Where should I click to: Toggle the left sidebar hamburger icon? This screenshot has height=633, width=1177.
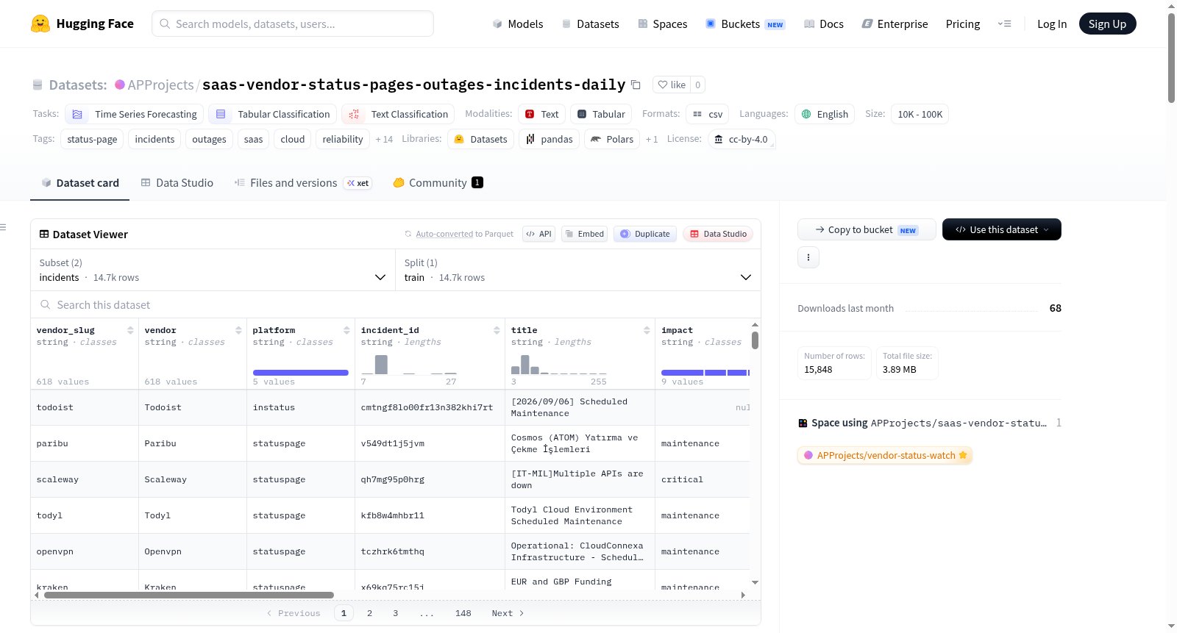(x=3, y=227)
